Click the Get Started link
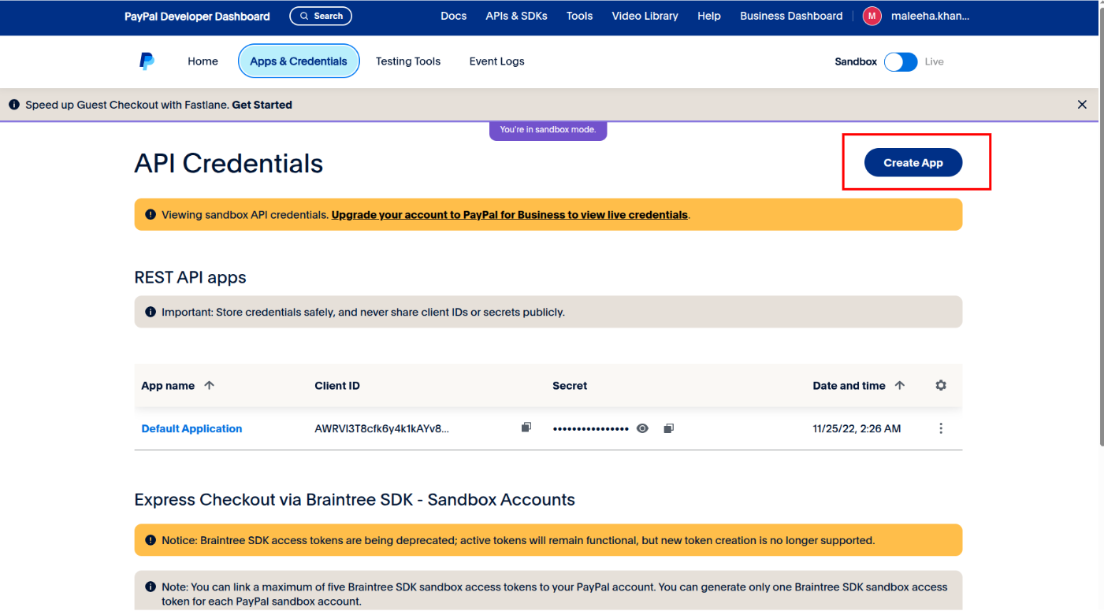The height and width of the screenshot is (611, 1104). click(262, 105)
